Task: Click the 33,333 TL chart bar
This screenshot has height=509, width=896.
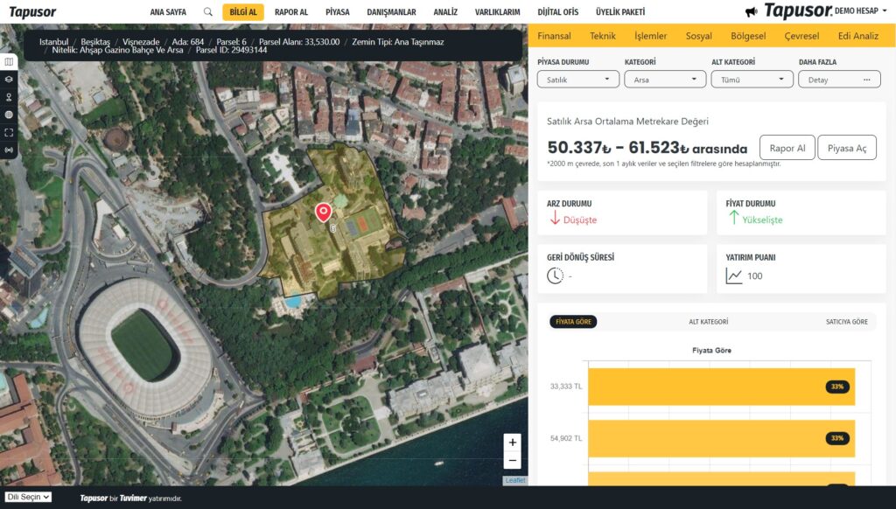Action: point(722,387)
